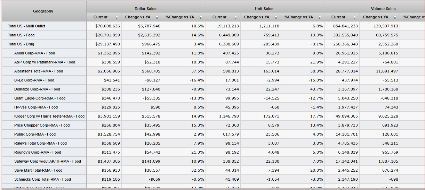Click the $70,608,636 Dollar Sales cell

point(107,26)
